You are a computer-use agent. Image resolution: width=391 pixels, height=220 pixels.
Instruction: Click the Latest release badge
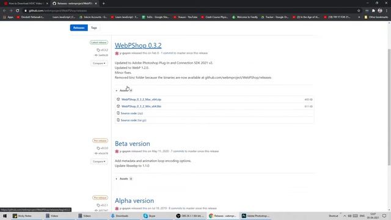tap(99, 42)
